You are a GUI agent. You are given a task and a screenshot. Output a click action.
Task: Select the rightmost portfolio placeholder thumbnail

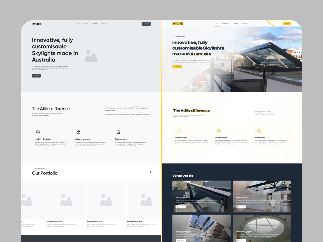tap(144, 200)
